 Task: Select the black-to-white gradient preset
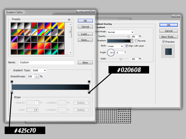(x=14, y=25)
